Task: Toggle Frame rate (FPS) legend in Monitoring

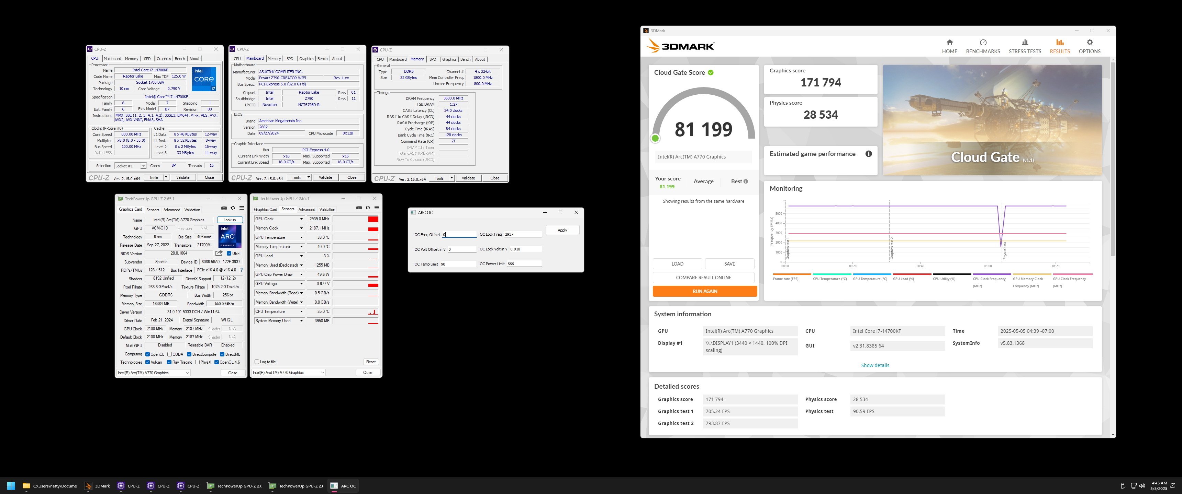Action: tap(792, 278)
